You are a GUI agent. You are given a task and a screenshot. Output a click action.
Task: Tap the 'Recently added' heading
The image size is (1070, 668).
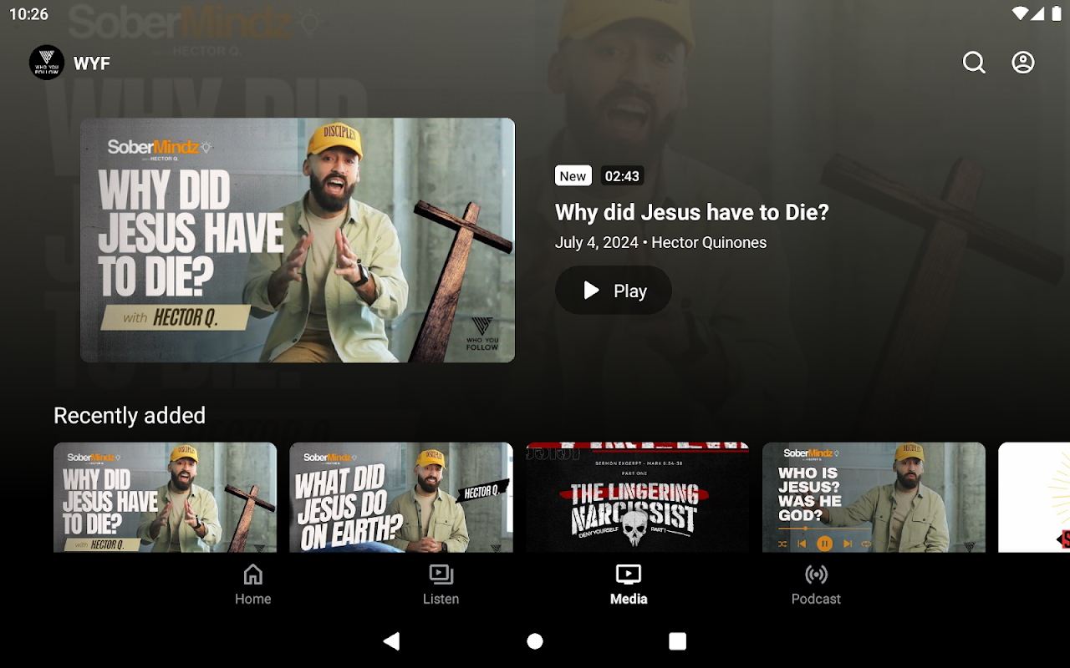click(130, 416)
